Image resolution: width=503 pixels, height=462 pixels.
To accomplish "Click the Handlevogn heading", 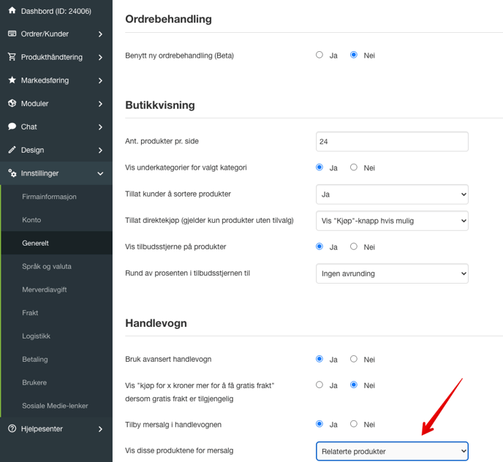I will [x=156, y=323].
